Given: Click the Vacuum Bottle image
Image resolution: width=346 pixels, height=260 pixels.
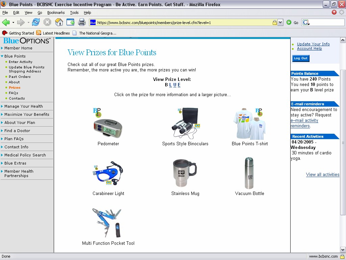Looking at the screenshot, I should click(x=249, y=173).
